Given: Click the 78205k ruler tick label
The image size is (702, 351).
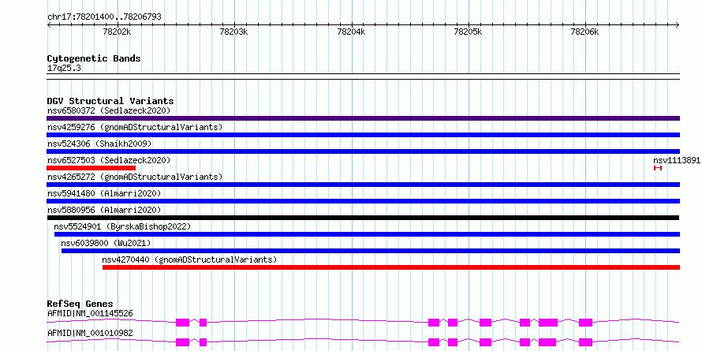Looking at the screenshot, I should (468, 32).
